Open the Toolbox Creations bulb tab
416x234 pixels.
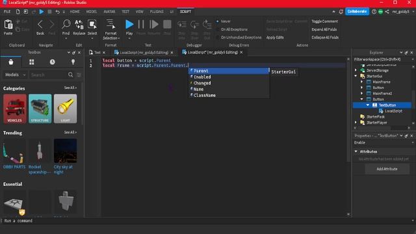[x=73, y=62]
